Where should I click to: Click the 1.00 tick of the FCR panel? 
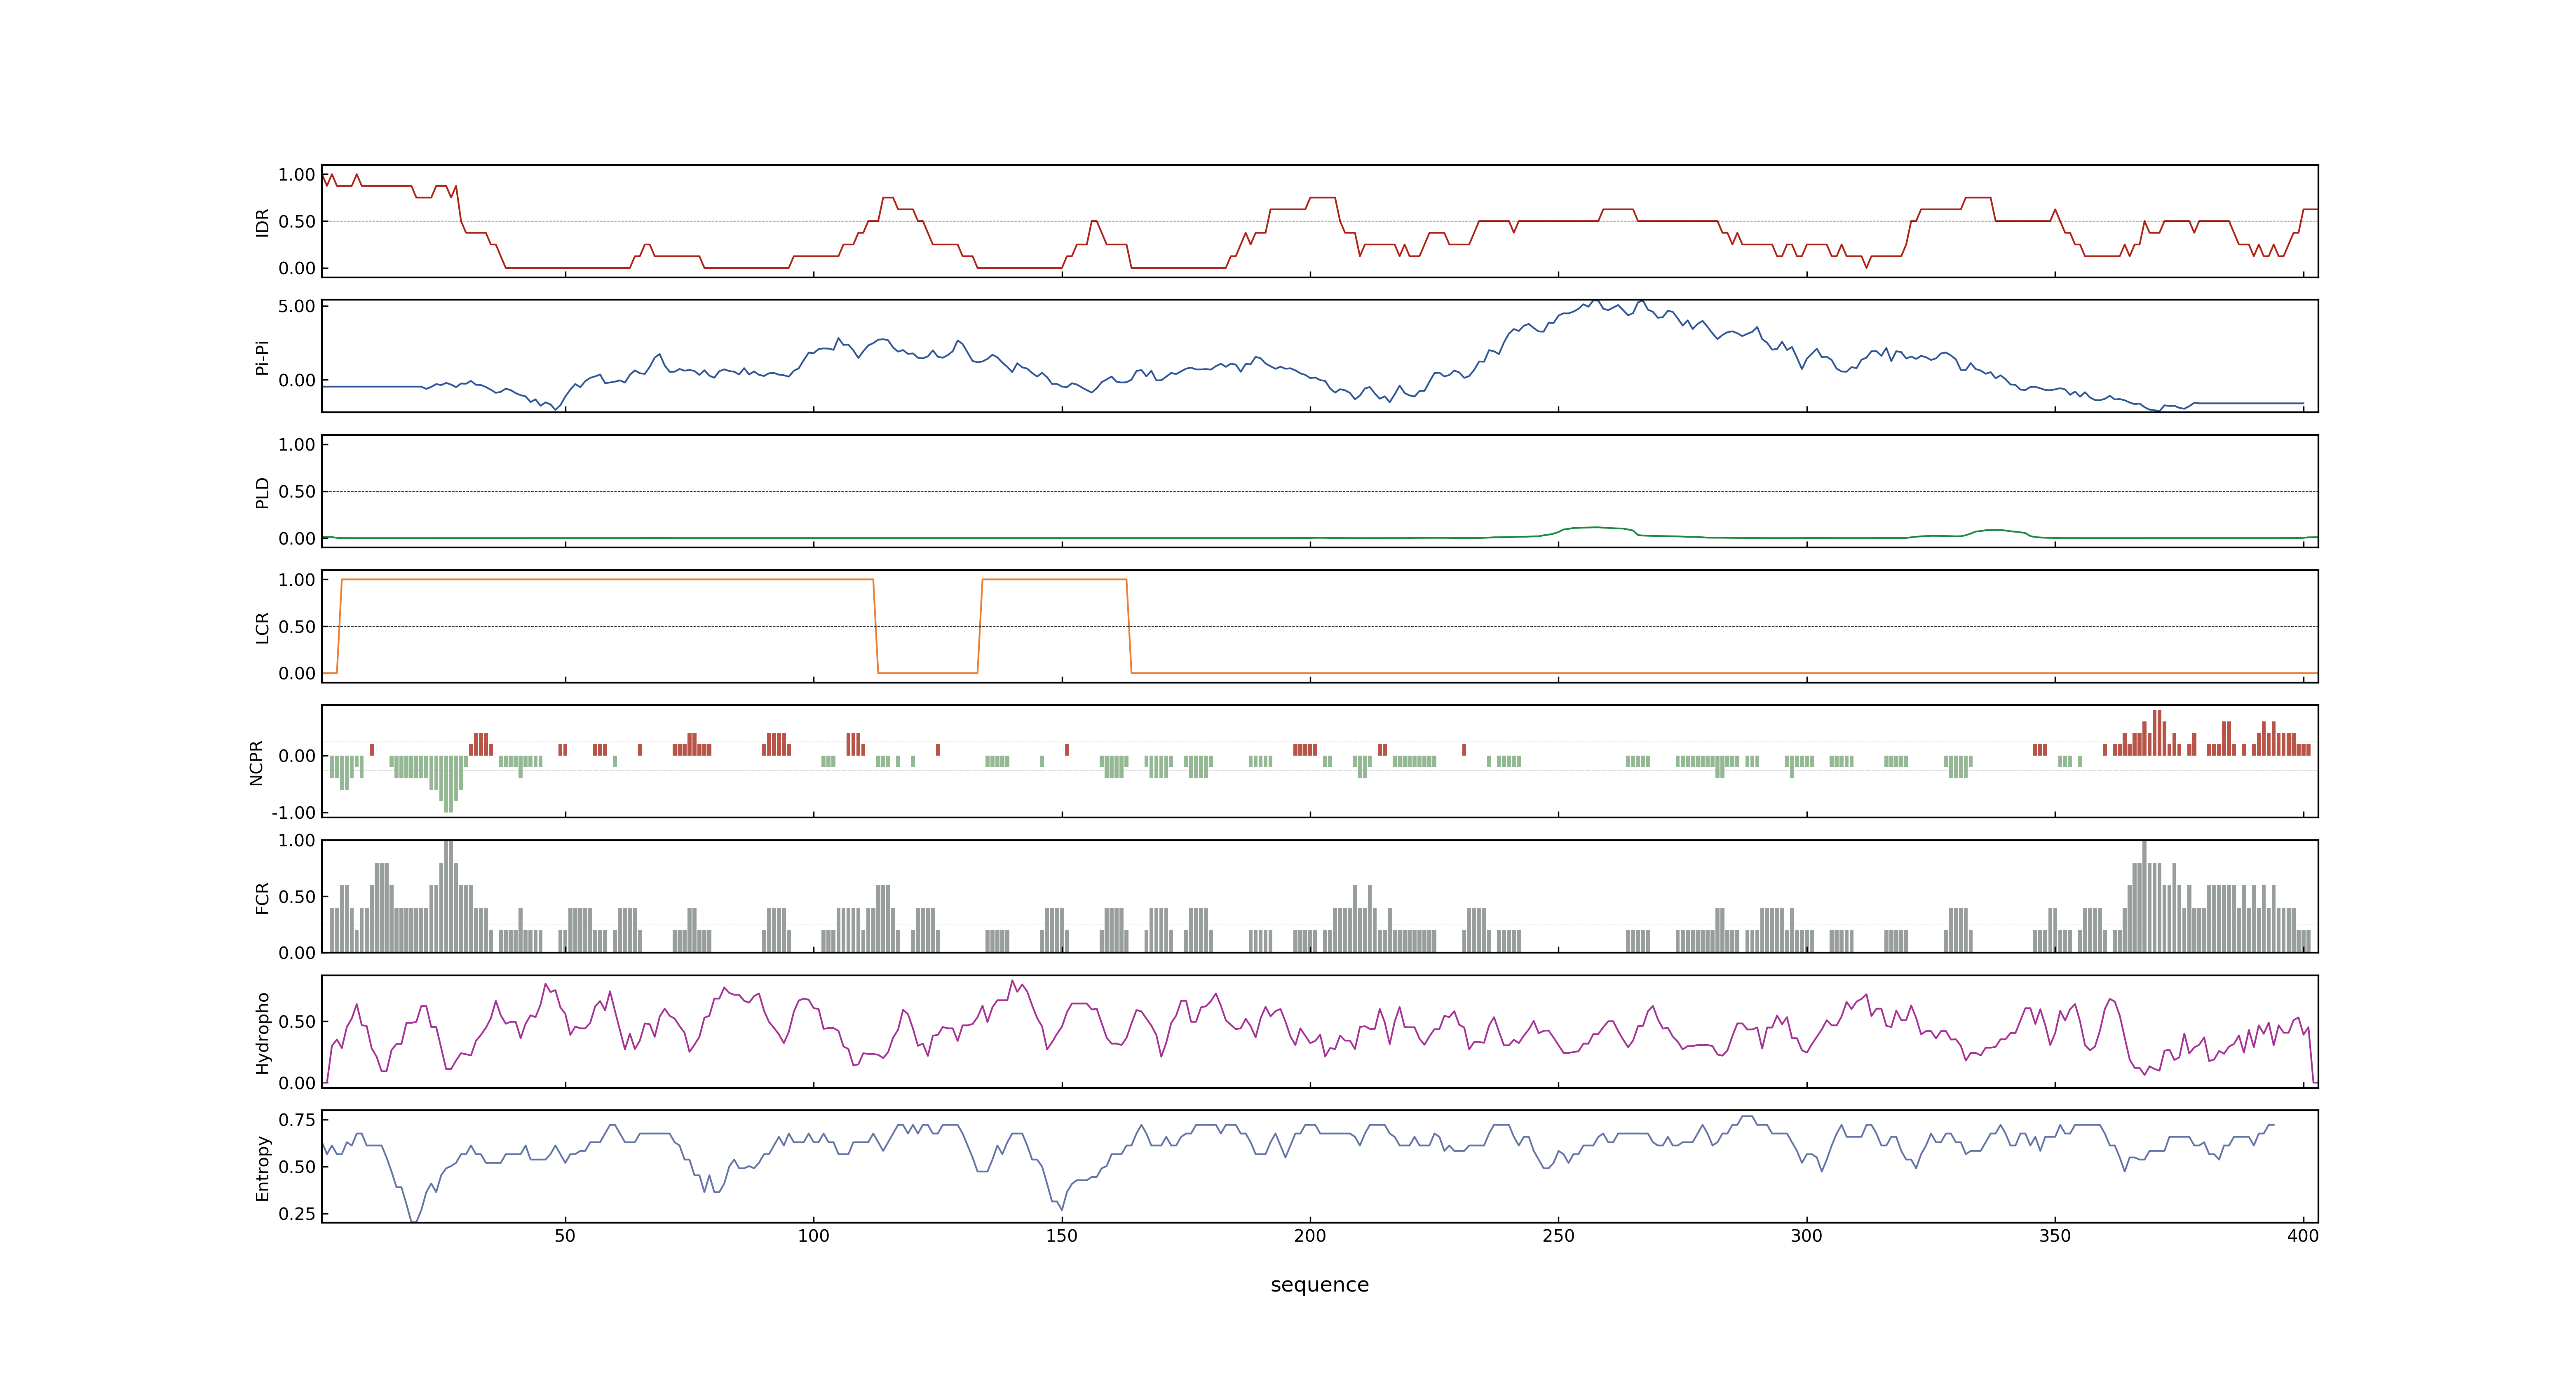coord(297,841)
